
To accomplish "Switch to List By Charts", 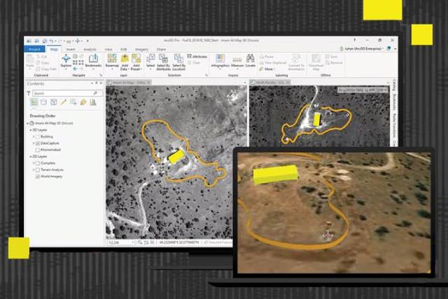I will tap(93, 102).
